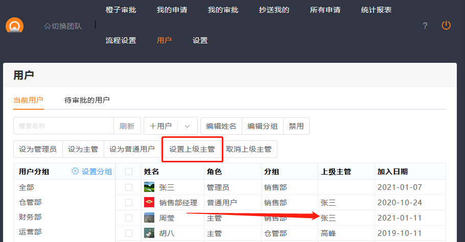Open the help question mark icon
465x242 pixels.
425,26
